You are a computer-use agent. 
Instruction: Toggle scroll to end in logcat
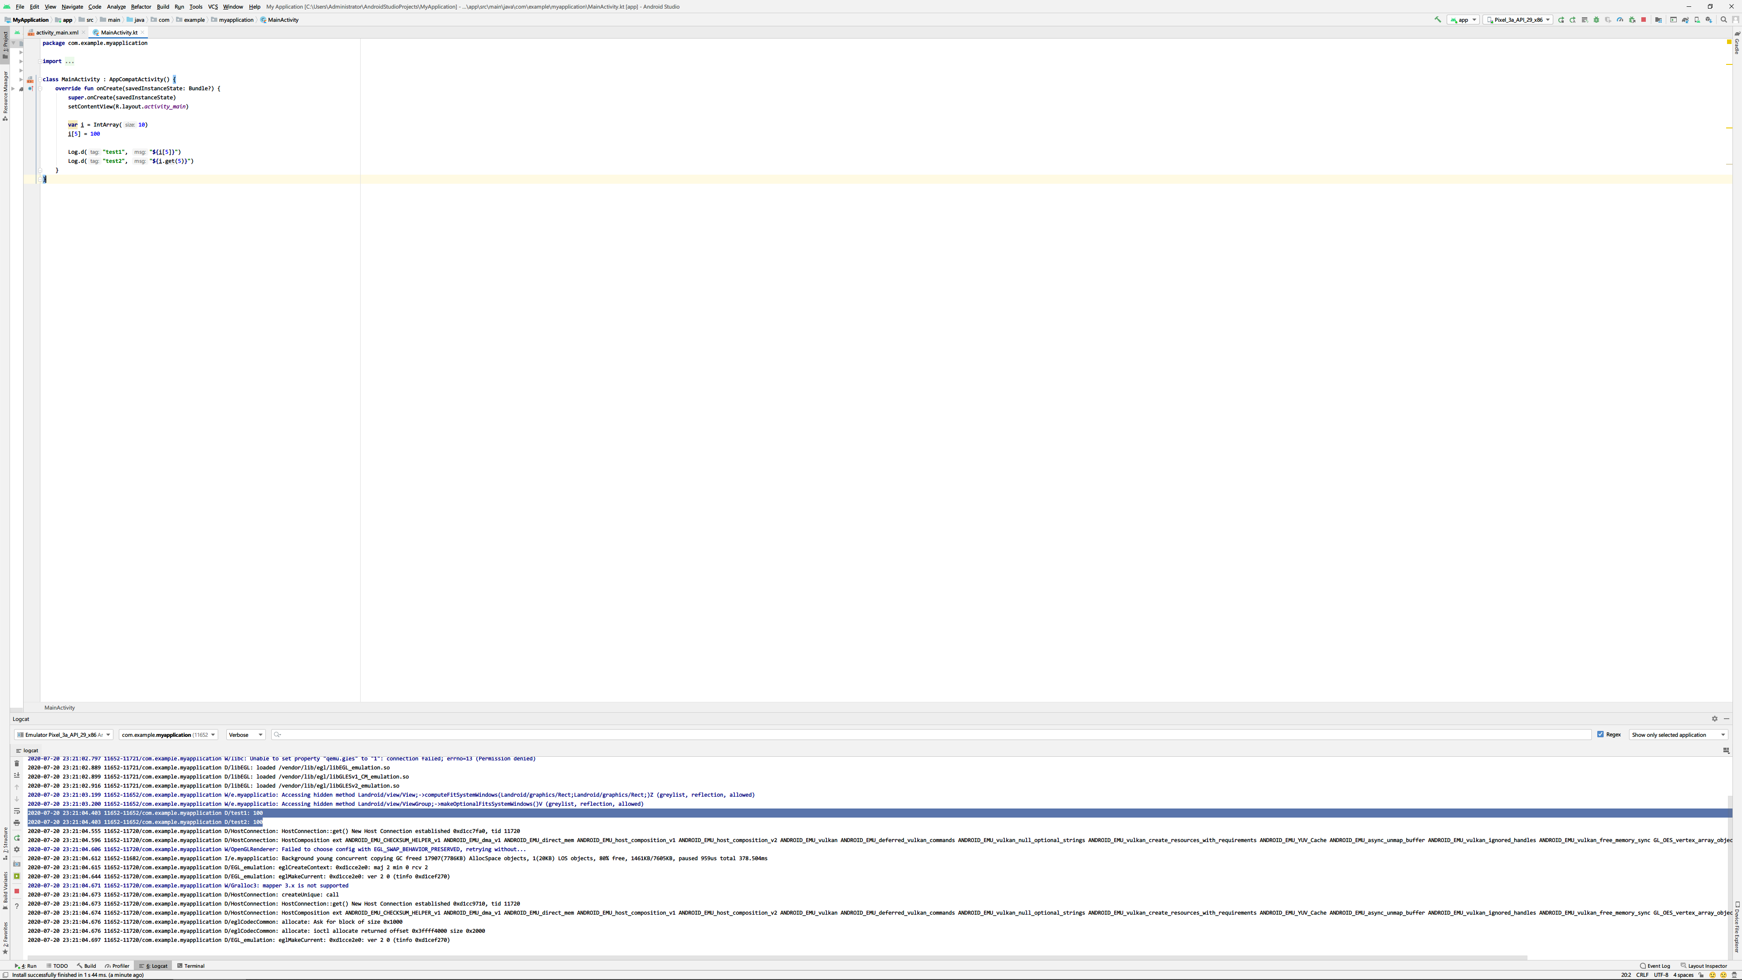pos(17,775)
